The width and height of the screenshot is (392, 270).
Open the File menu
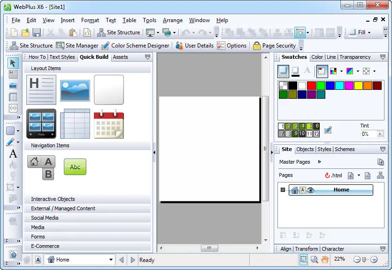(x=16, y=20)
